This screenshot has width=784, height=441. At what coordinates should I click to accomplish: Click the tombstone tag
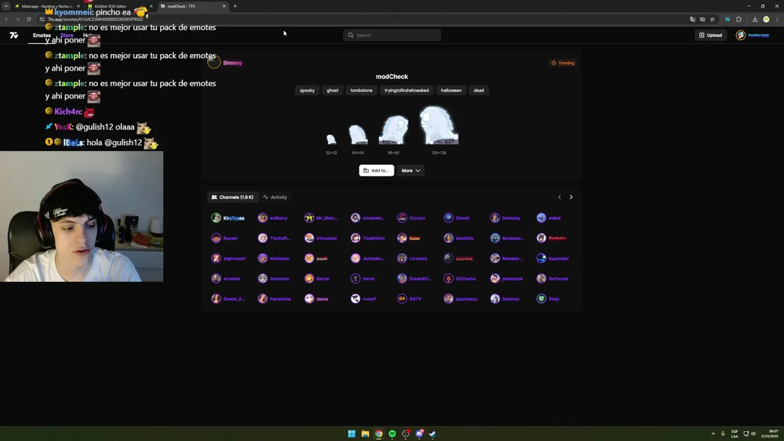pos(361,90)
